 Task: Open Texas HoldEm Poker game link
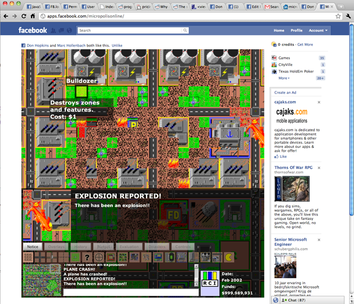click(x=296, y=71)
